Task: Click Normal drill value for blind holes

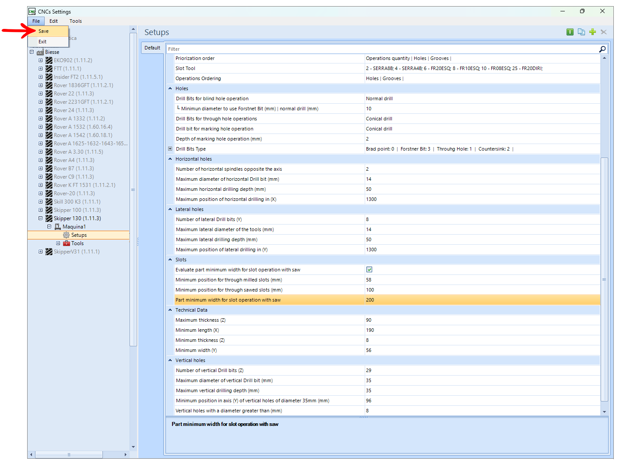Action: tap(482, 98)
